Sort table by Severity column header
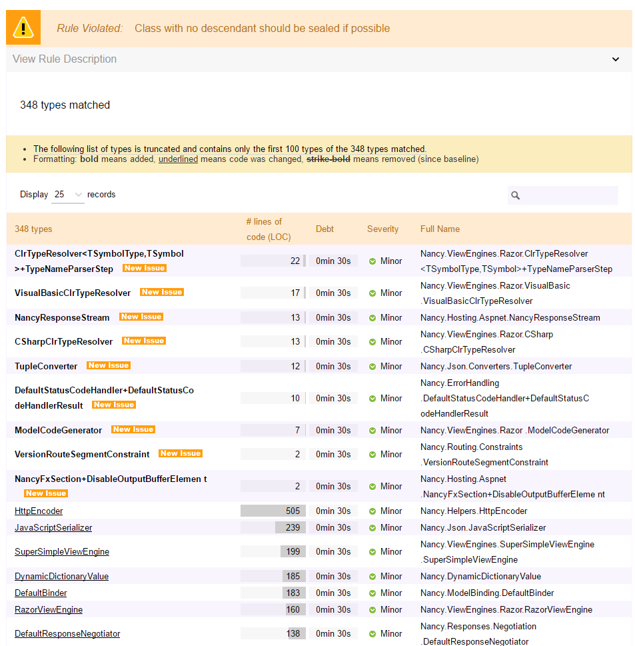635x646 pixels. point(382,229)
